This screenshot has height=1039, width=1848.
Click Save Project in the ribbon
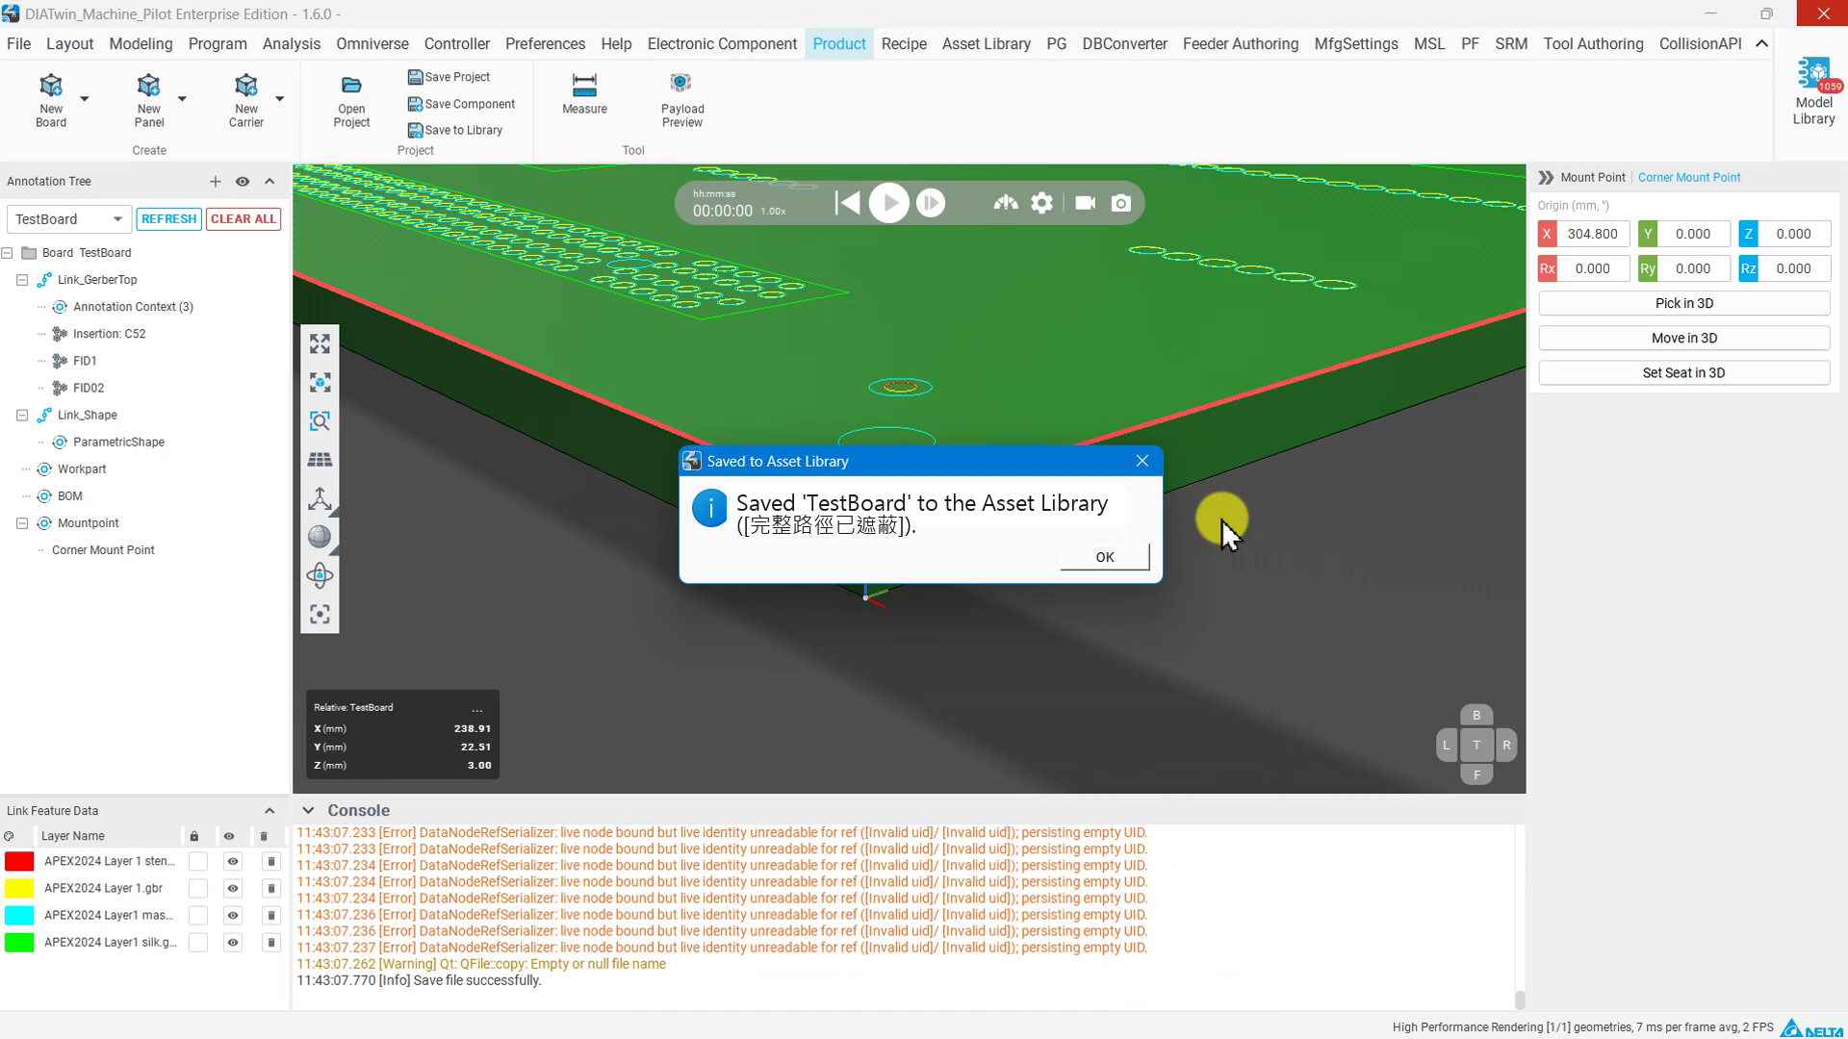pyautogui.click(x=449, y=77)
